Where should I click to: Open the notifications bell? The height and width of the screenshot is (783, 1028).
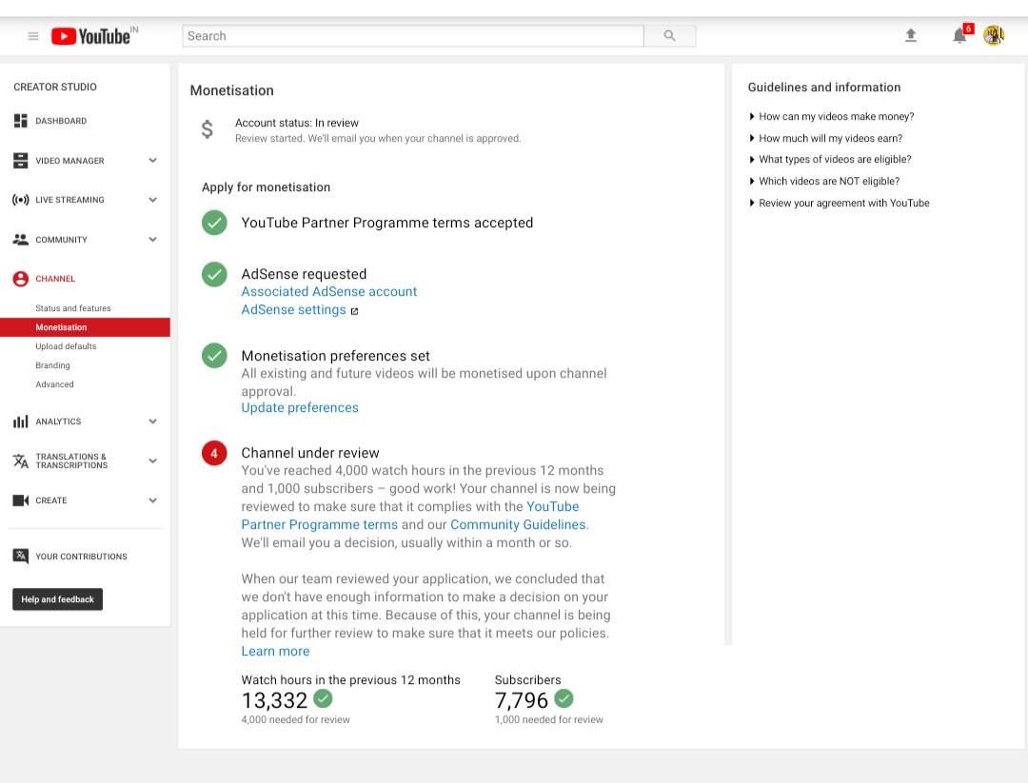click(959, 35)
